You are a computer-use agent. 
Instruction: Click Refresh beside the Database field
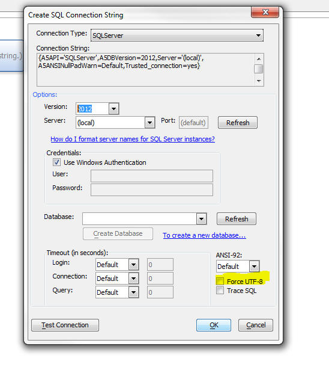point(237,219)
